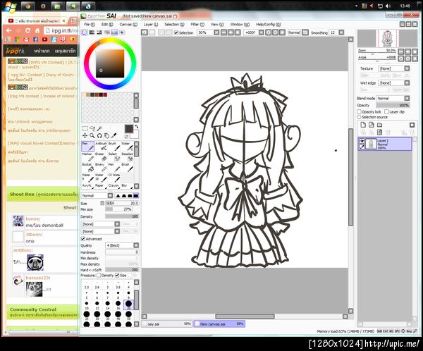Select the lasso selection tool
Viewport: 423px width, 351px height.
coord(92,129)
